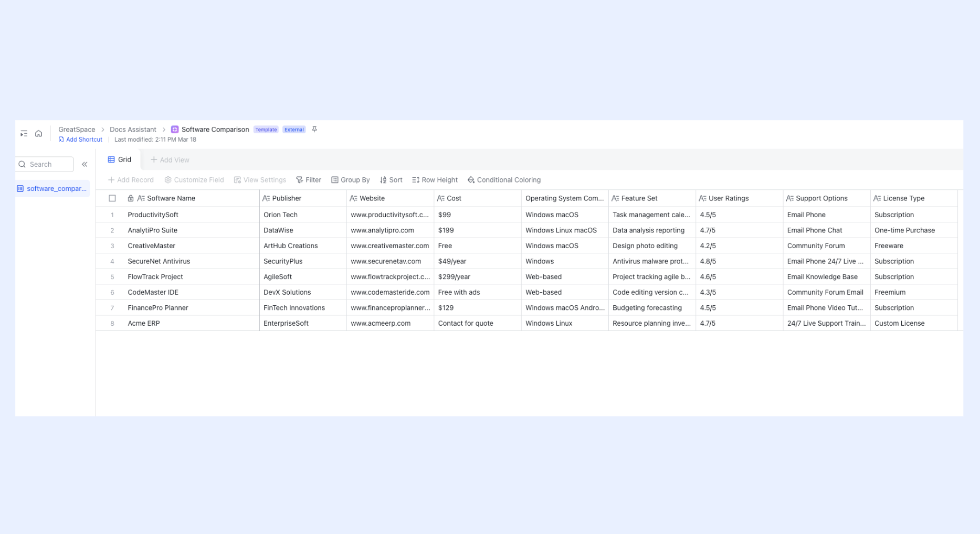Click the Support Options column type icon
This screenshot has height=534, width=980.
789,198
